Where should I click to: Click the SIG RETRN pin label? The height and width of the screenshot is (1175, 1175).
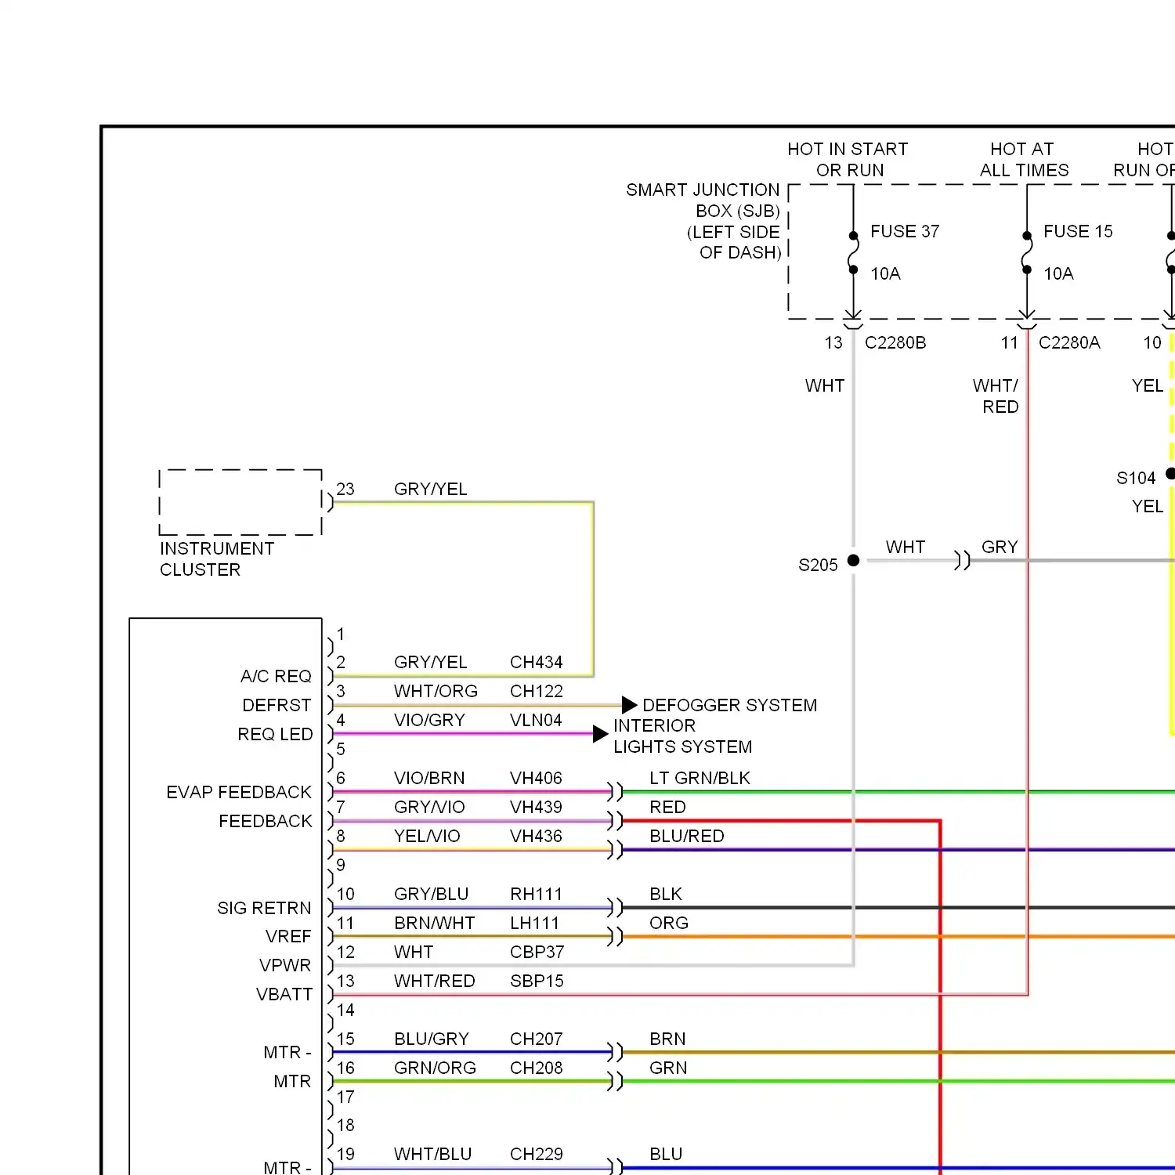pos(264,908)
